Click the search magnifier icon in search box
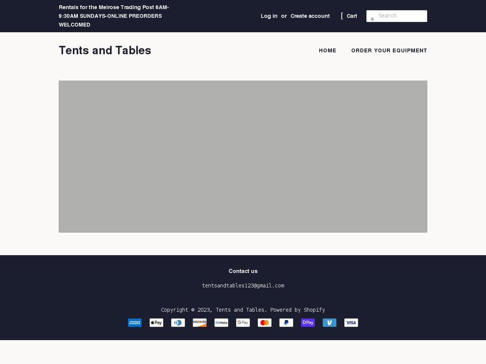The image size is (486, 364). (x=372, y=19)
